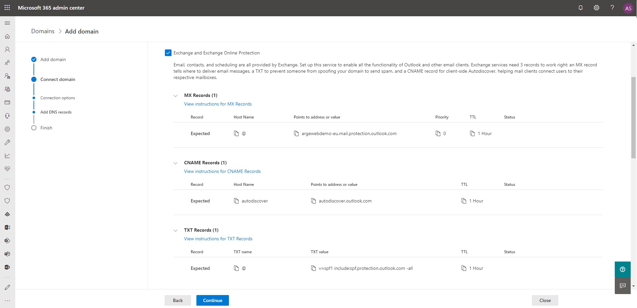Open the AS account avatar menu
Viewport: 637px width, 308px height.
click(628, 8)
